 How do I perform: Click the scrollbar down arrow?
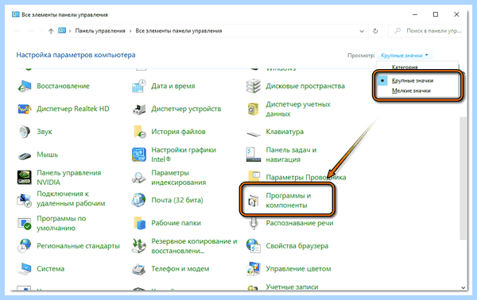(x=463, y=287)
